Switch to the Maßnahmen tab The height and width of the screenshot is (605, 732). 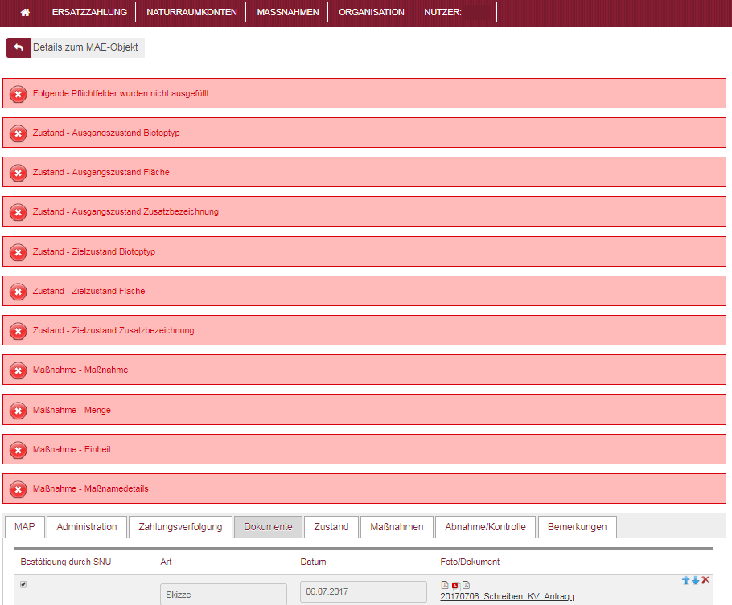click(397, 527)
